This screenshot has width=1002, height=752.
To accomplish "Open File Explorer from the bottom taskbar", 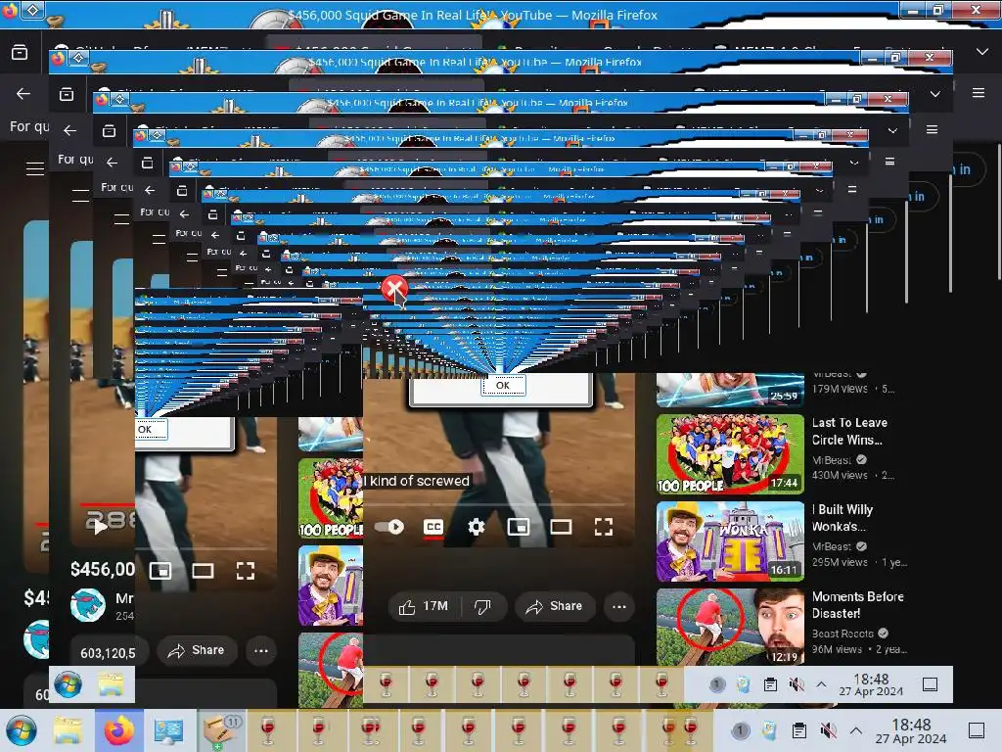I will tap(68, 730).
